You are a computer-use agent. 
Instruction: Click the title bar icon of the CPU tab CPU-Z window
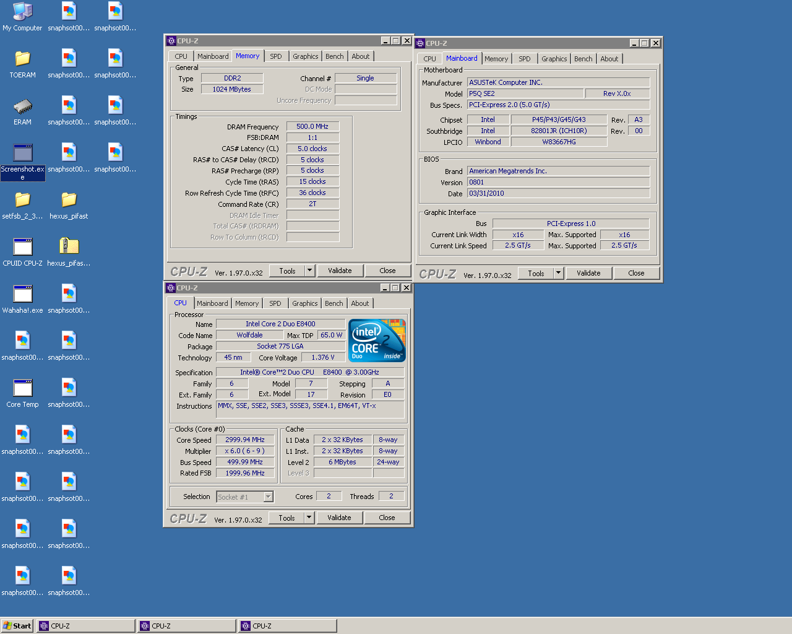(x=171, y=288)
